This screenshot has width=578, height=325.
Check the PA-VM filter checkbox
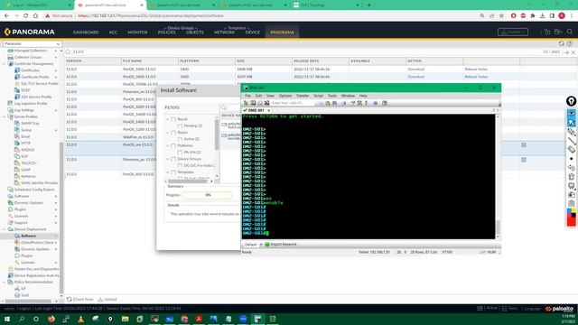180,153
